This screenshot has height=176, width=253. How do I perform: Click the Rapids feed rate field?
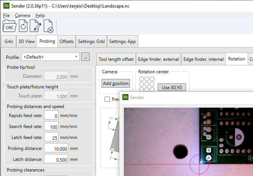[x=51, y=116]
